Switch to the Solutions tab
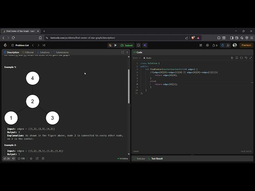This screenshot has height=191, width=255. coord(43,52)
